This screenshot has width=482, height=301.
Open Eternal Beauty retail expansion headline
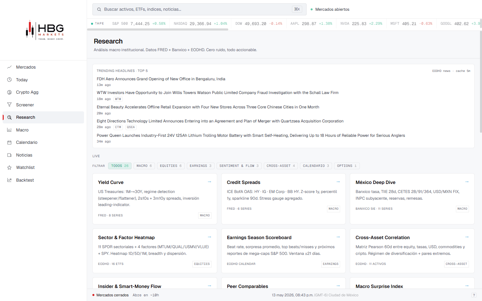pos(208,107)
